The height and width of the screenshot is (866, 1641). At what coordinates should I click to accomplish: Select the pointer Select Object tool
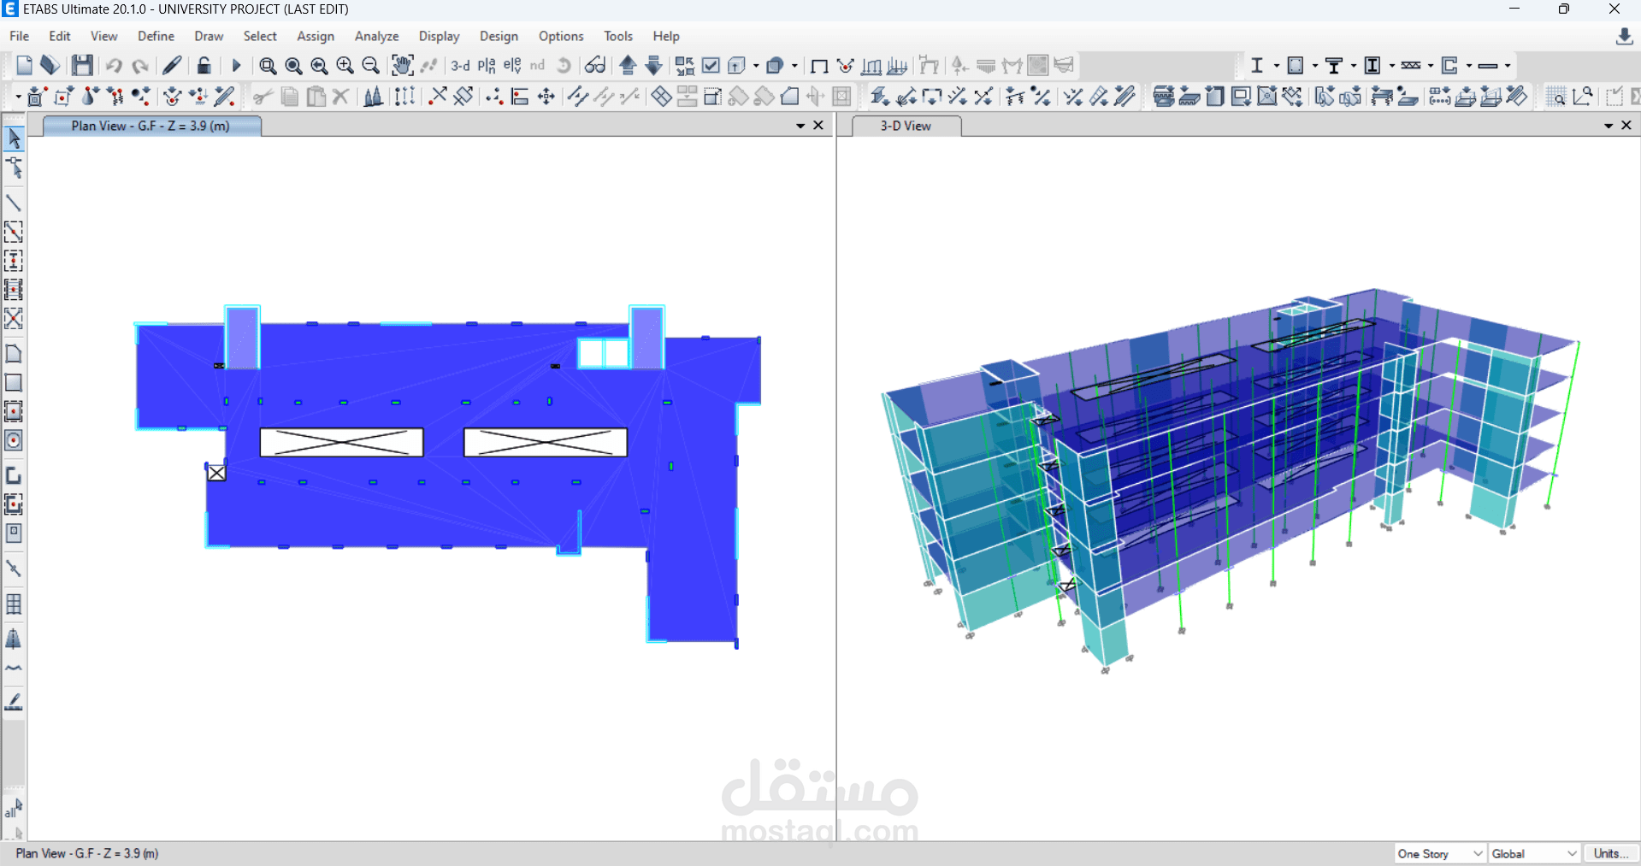tap(14, 138)
